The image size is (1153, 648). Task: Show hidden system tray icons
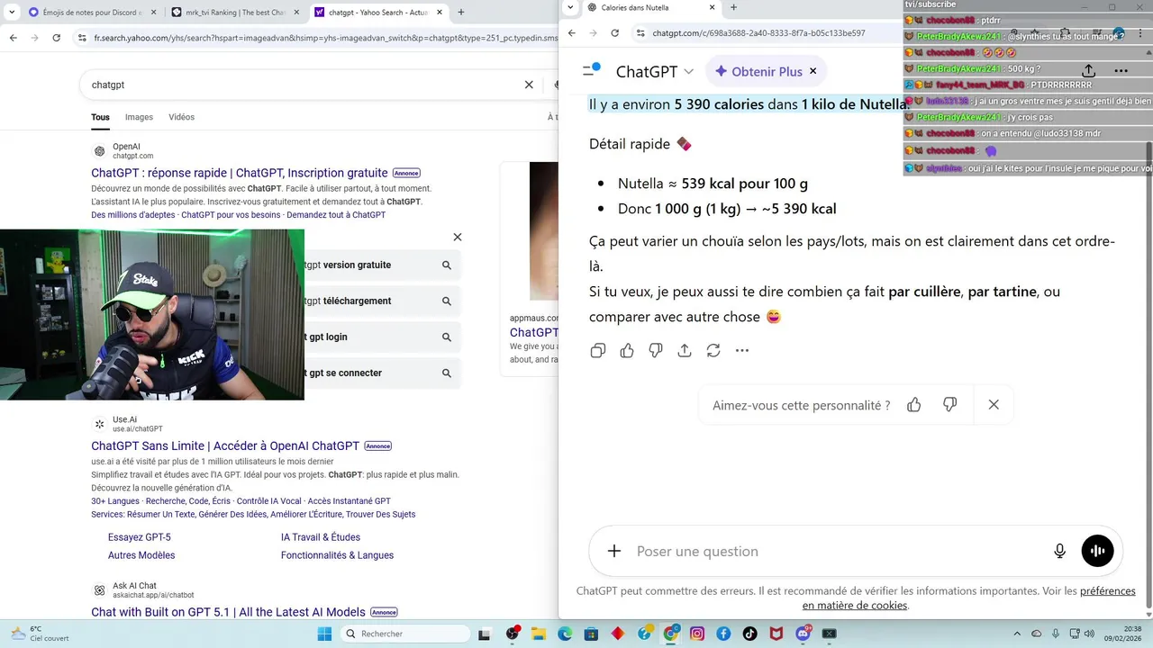pyautogui.click(x=1017, y=634)
